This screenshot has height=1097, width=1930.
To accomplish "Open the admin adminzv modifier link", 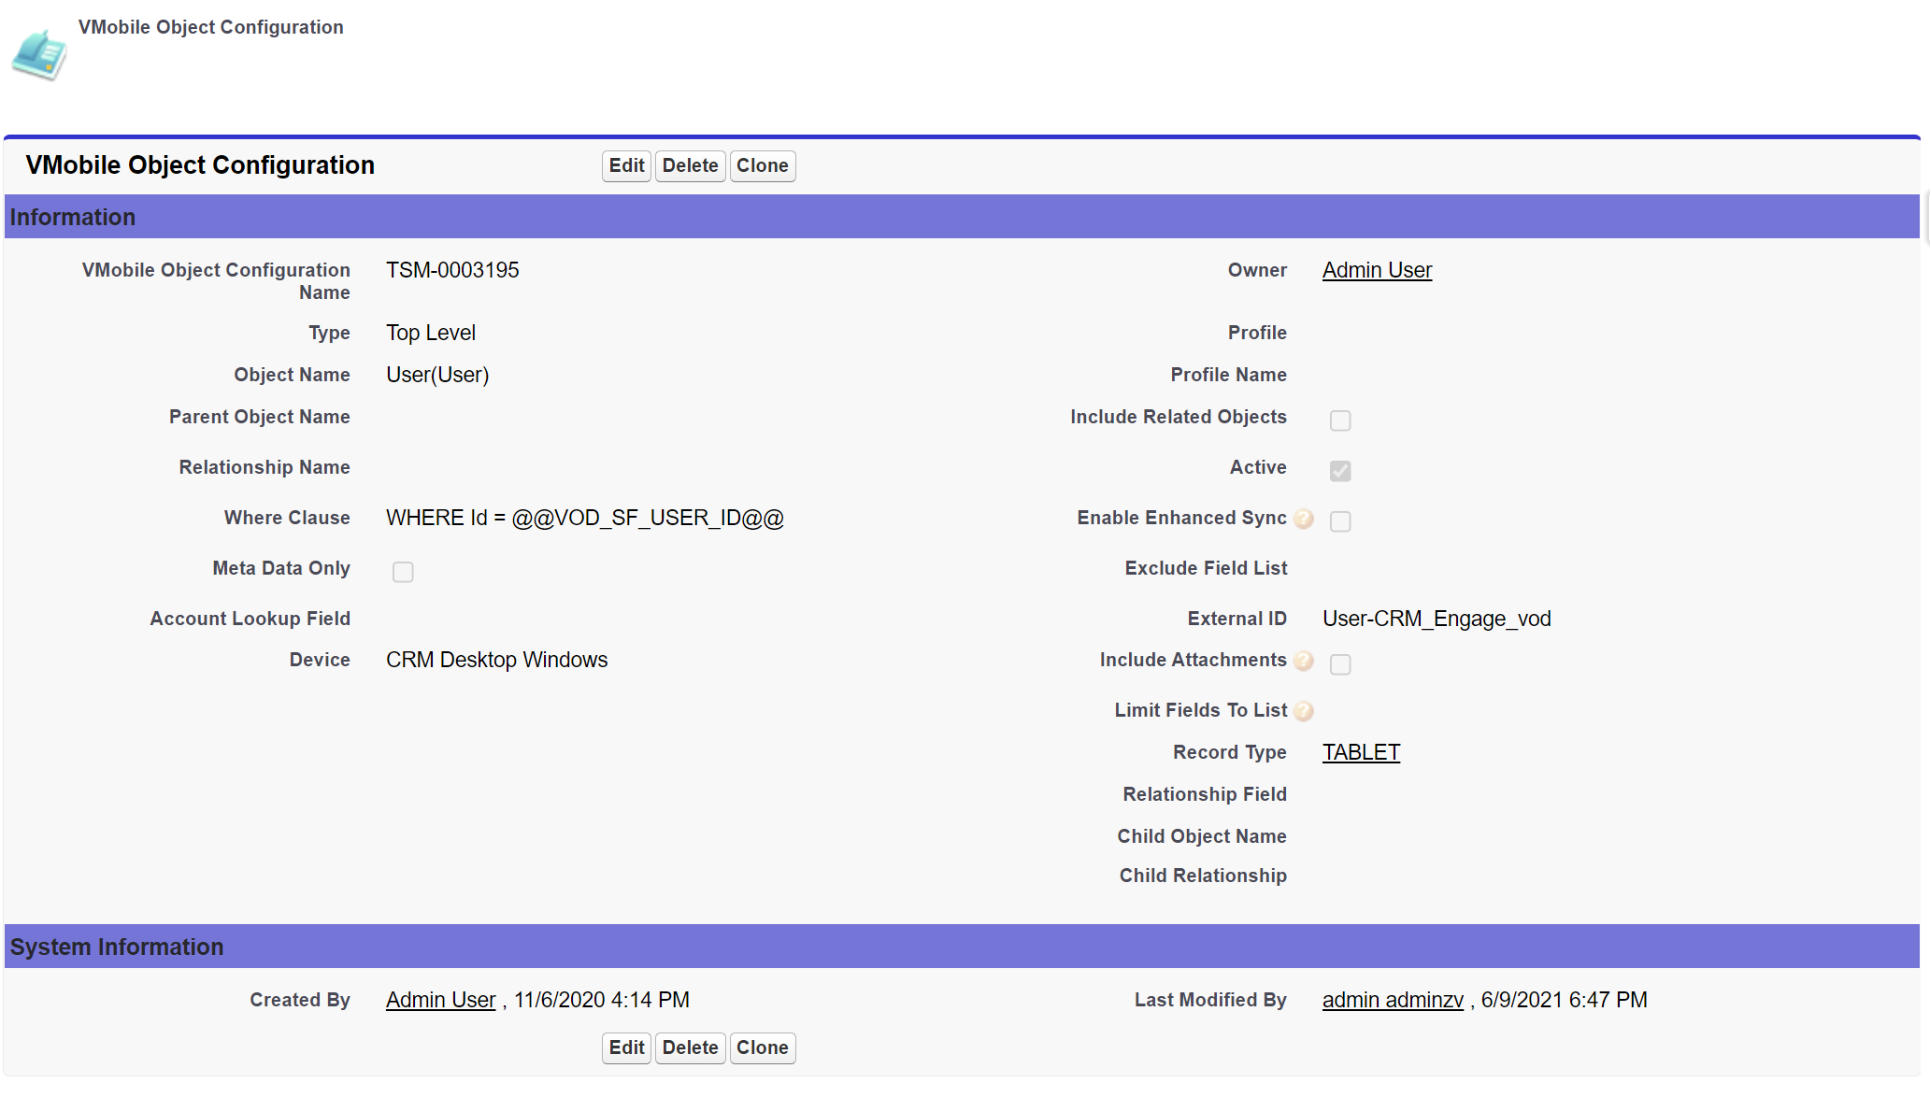I will (1393, 1000).
